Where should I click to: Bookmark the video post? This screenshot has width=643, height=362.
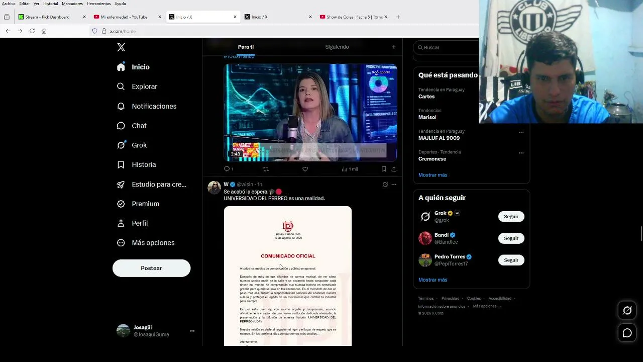pos(384,169)
